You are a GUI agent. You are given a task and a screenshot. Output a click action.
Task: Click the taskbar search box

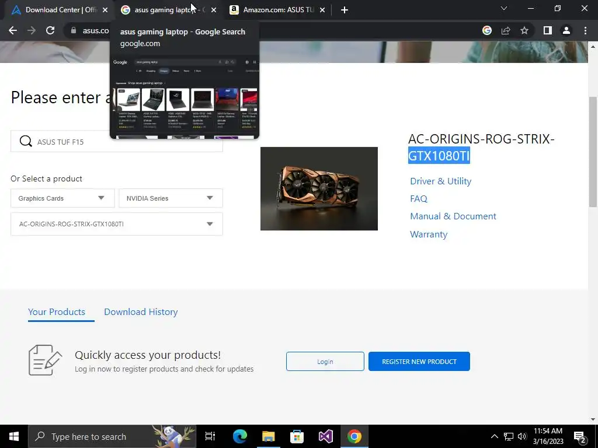click(x=112, y=436)
